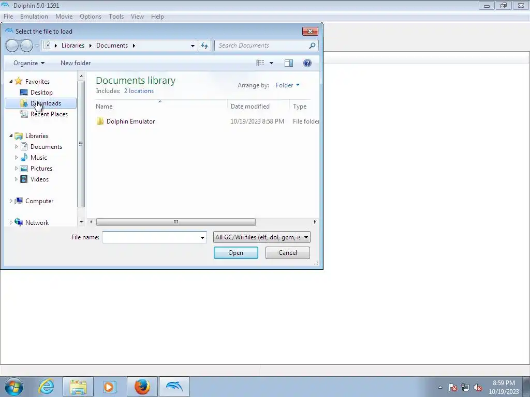The height and width of the screenshot is (397, 530).
Task: Open the File menu in Dolphin
Action: click(x=8, y=16)
